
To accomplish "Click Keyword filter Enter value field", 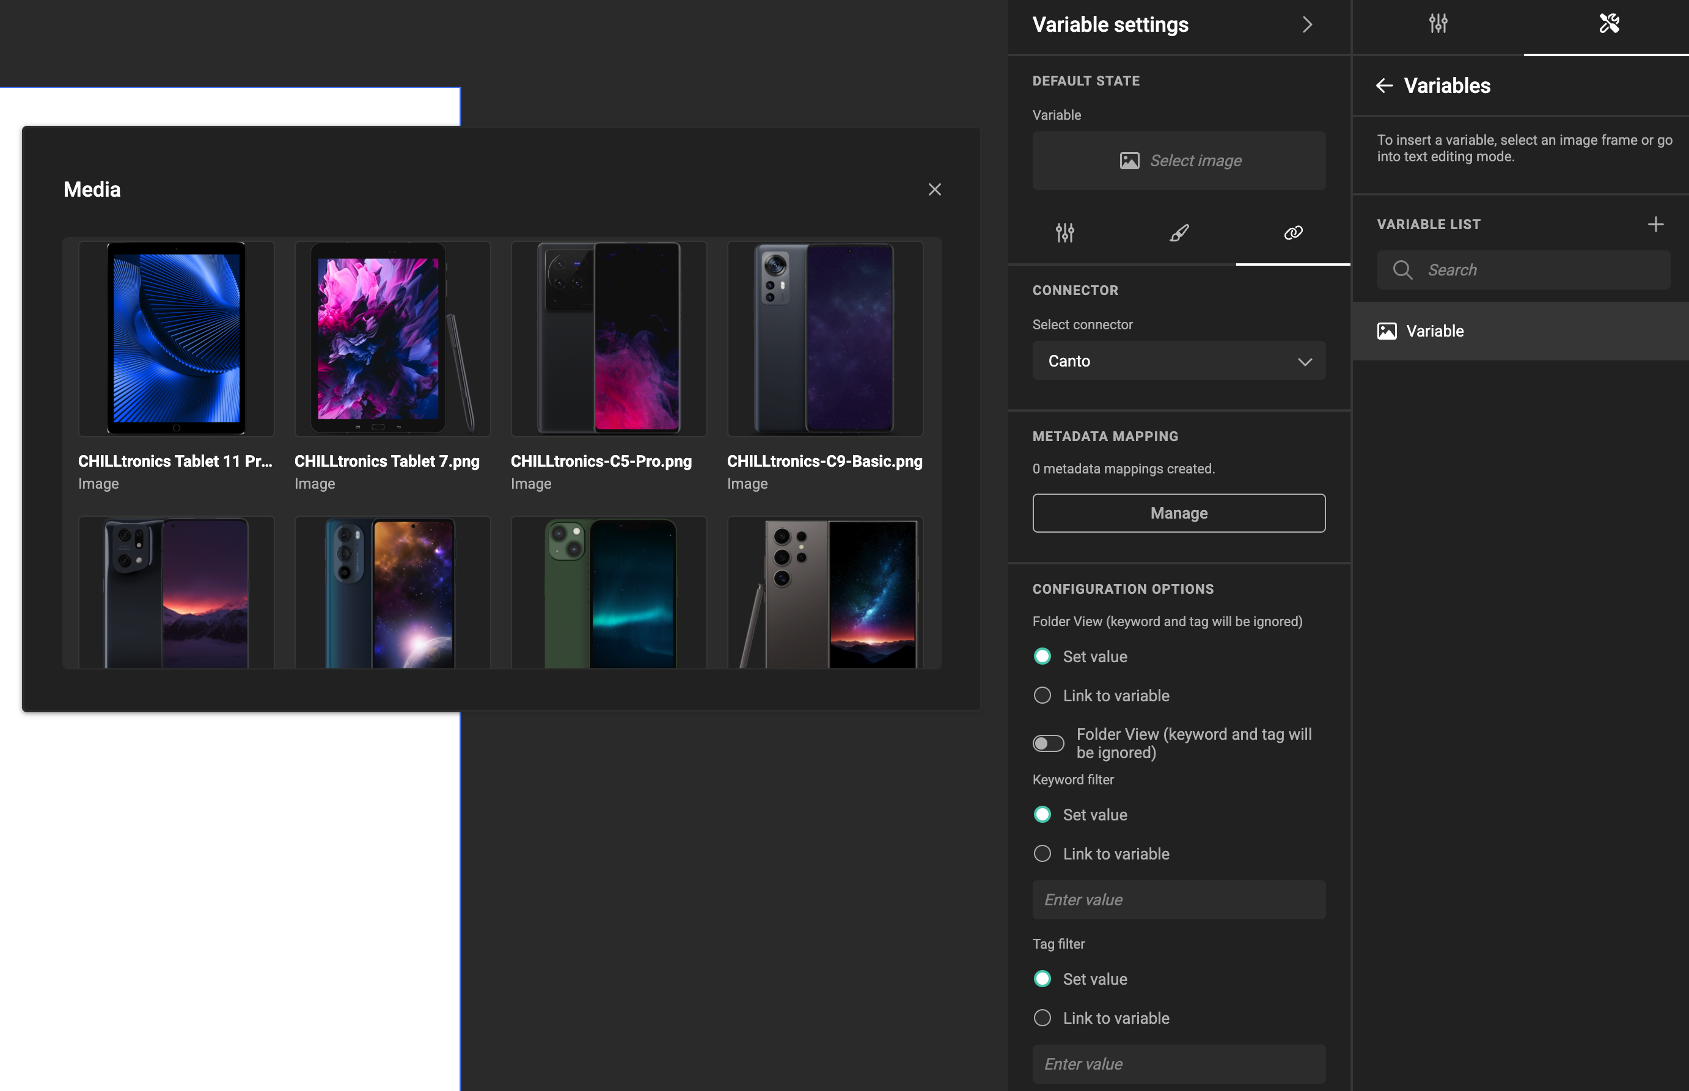I will (x=1179, y=900).
